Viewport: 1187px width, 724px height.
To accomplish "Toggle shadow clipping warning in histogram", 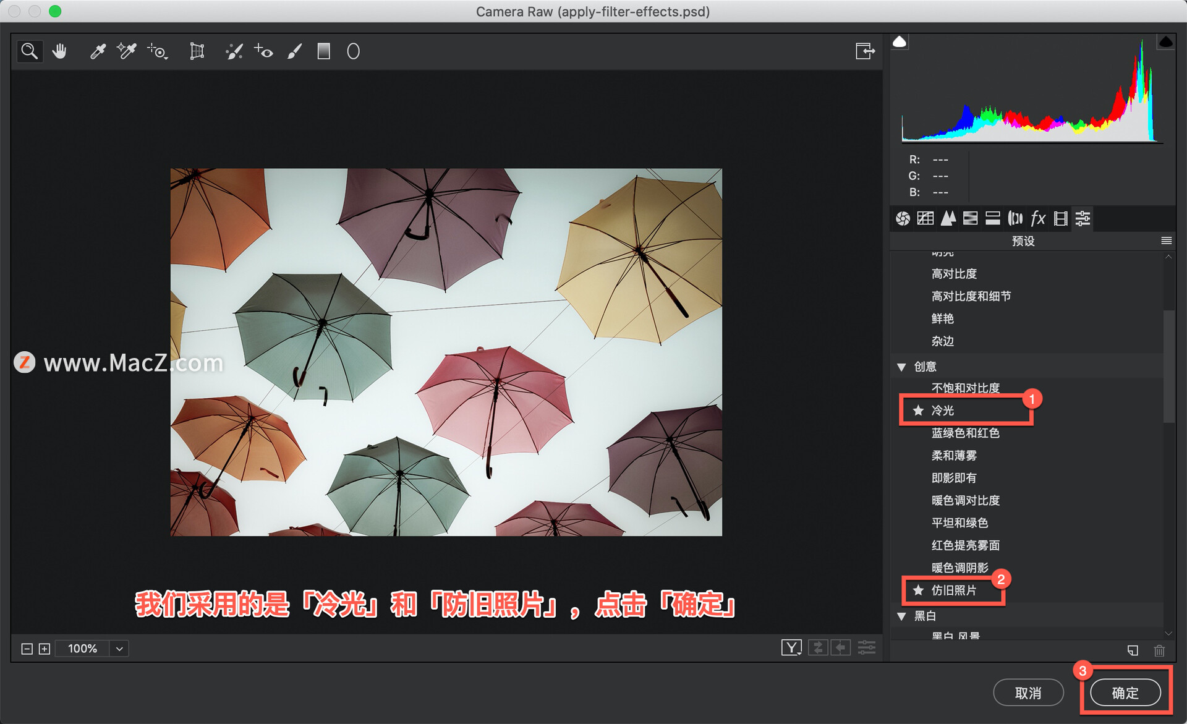I will click(900, 42).
